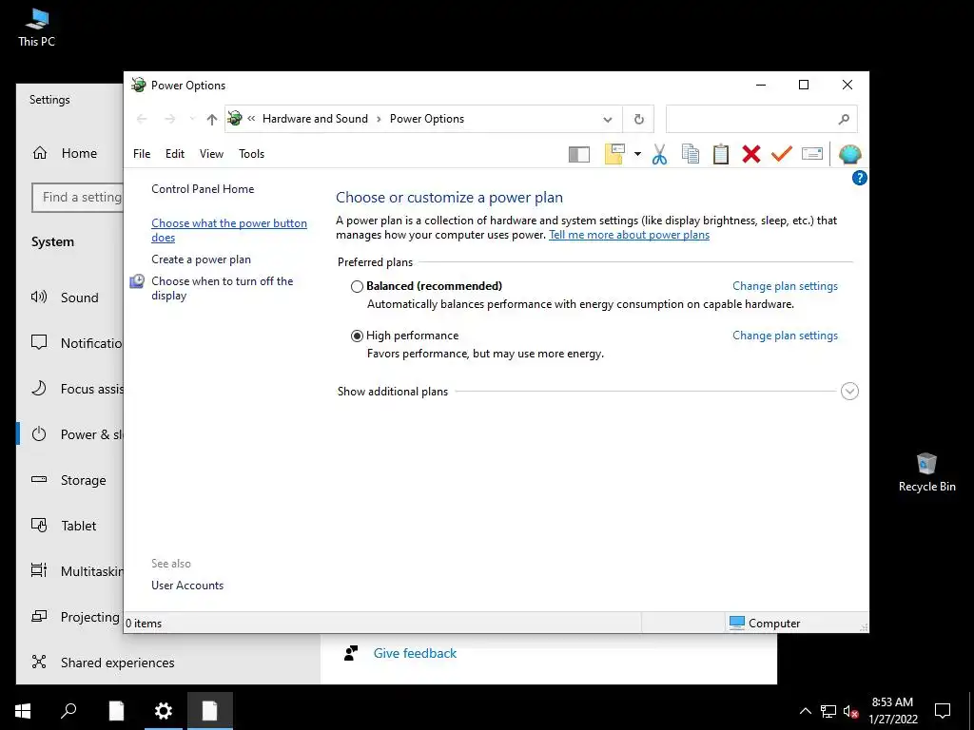Screen dimensions: 974x730
Task: Change plan settings for Balanced
Action: [x=785, y=286]
